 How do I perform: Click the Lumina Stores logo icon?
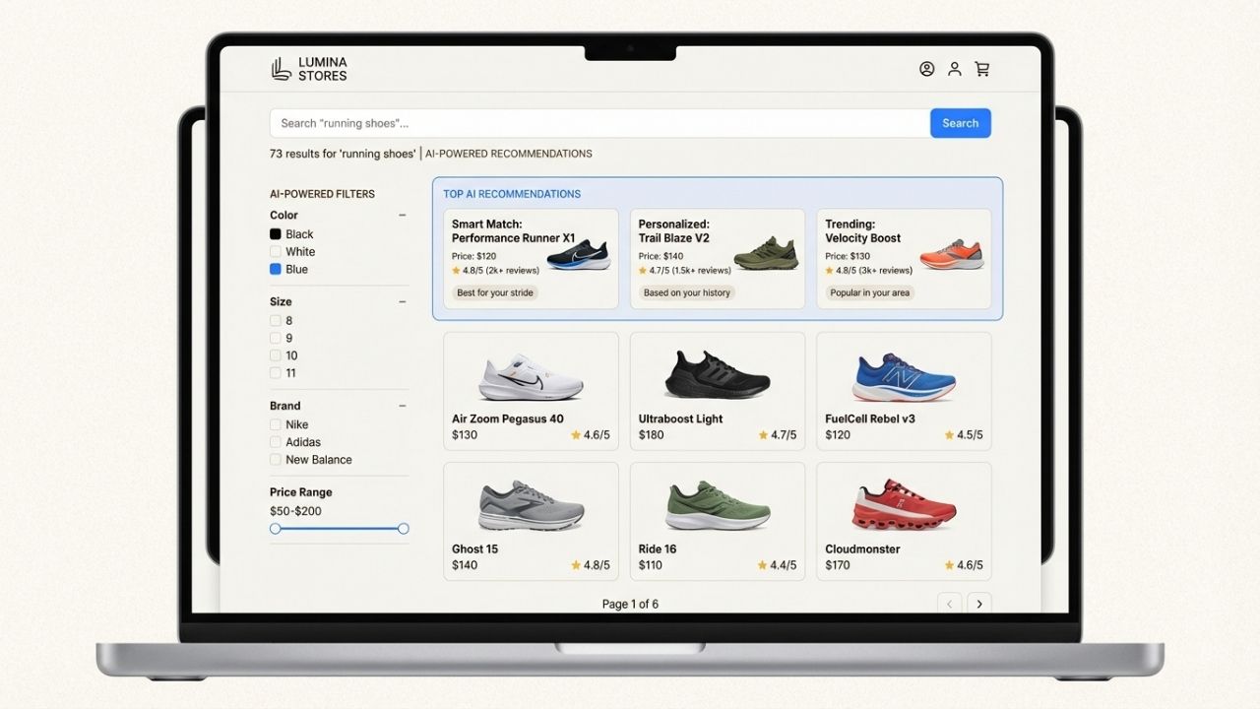pos(282,69)
